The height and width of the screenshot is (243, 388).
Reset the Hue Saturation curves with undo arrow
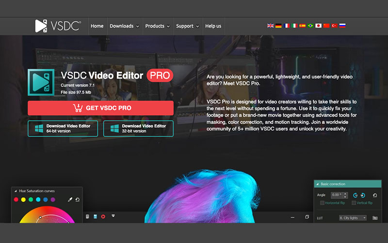coord(78,199)
